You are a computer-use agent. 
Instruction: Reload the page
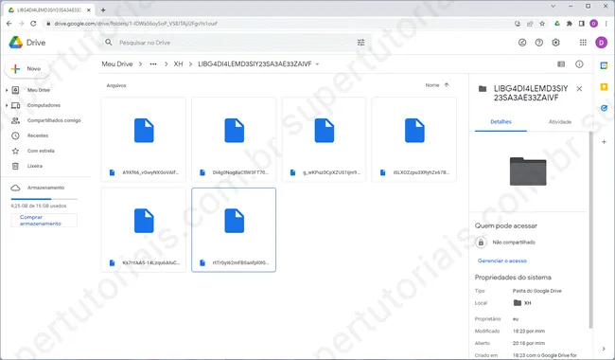tap(33, 24)
